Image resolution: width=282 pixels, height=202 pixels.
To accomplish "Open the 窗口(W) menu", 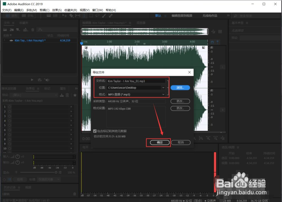I will (97, 10).
